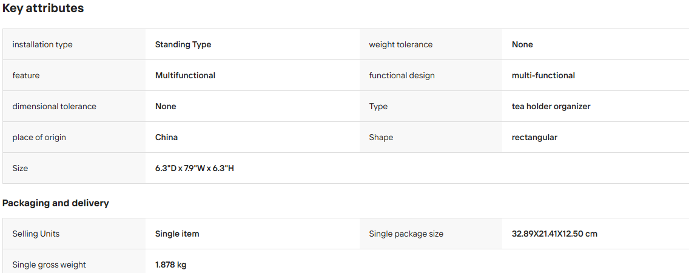
Task: Click the installation type label
Action: point(42,45)
